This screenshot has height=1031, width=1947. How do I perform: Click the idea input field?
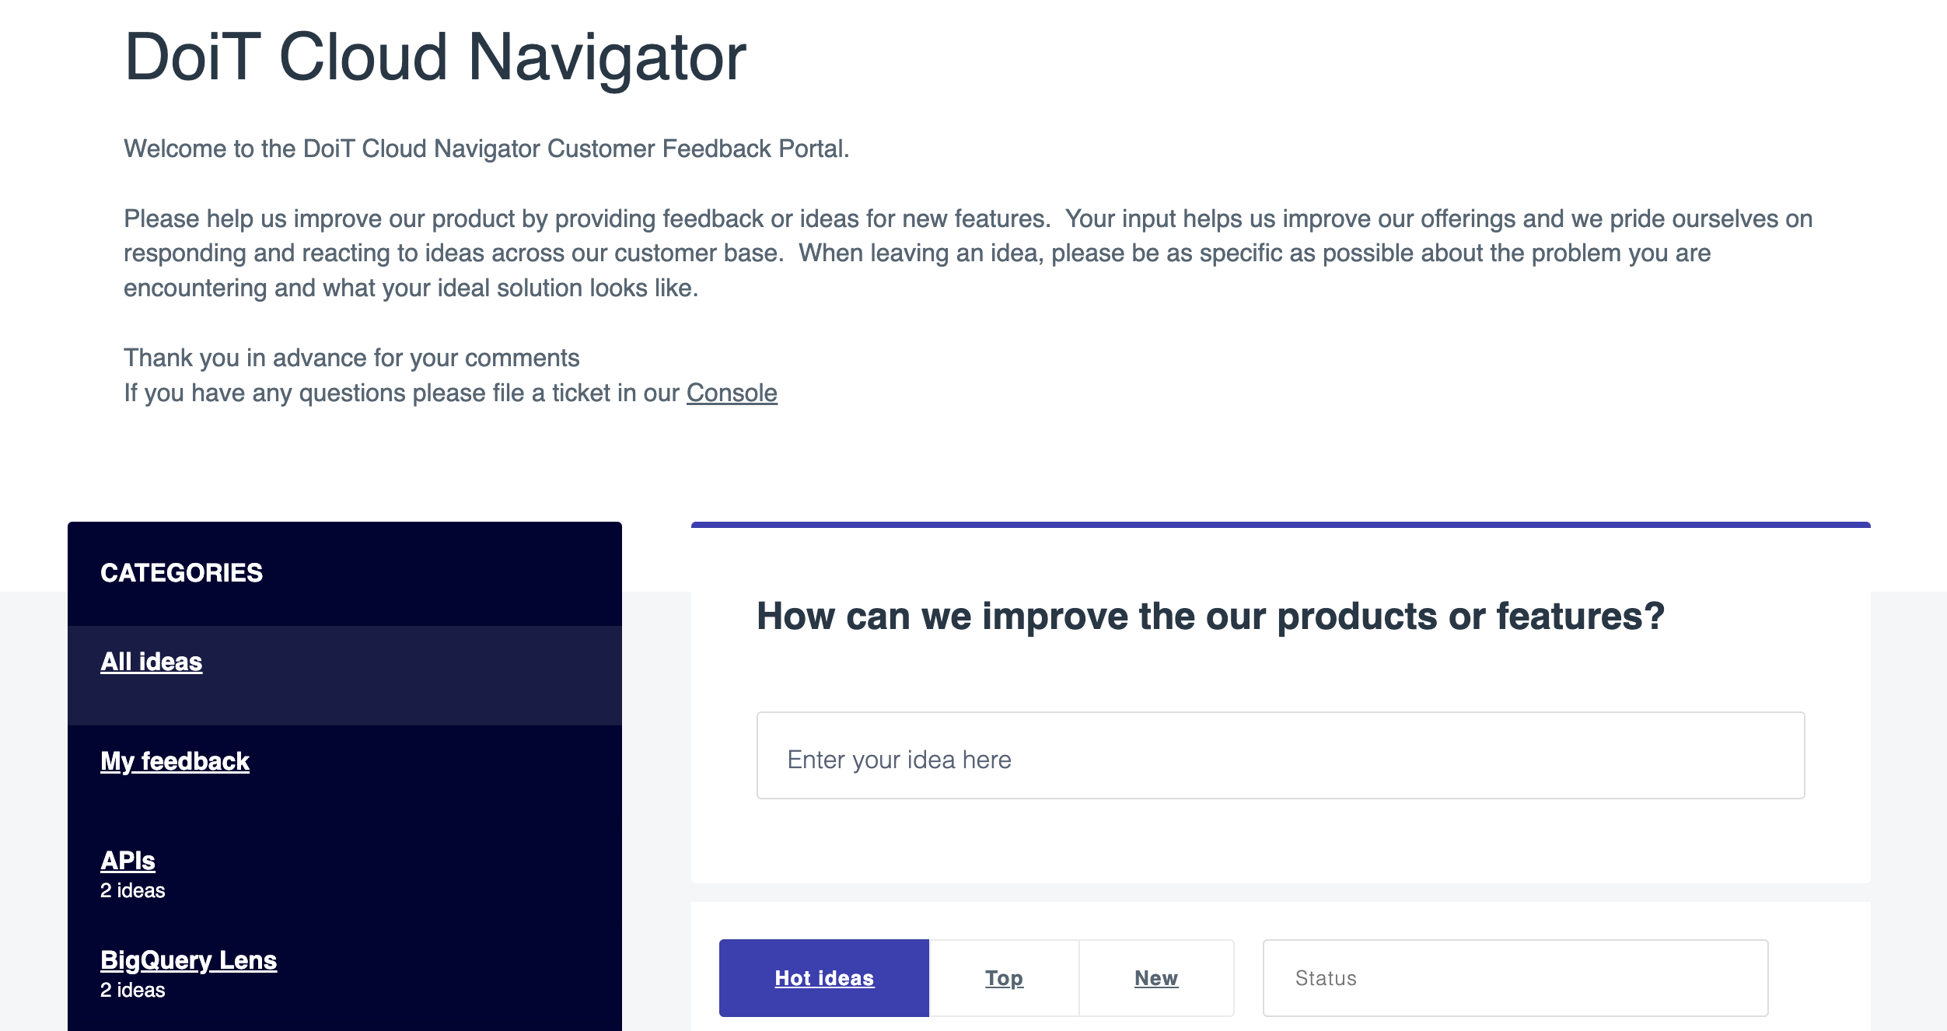pos(1281,757)
